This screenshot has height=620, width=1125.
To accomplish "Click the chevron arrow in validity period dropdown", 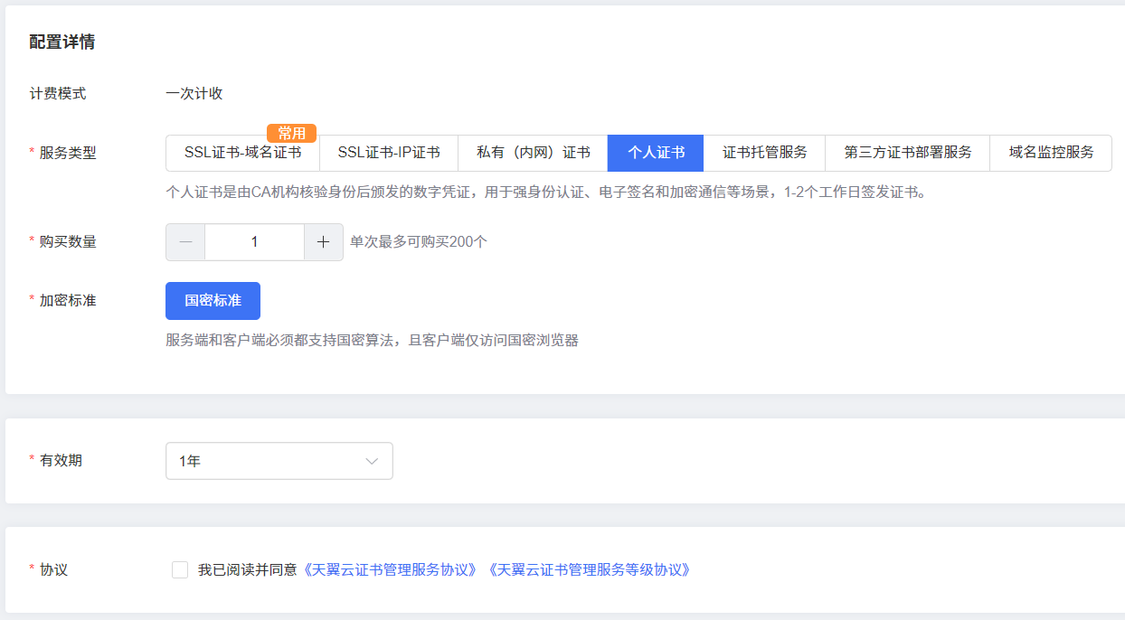I will pos(372,461).
